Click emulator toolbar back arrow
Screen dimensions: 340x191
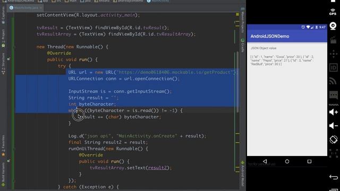(x=334, y=177)
